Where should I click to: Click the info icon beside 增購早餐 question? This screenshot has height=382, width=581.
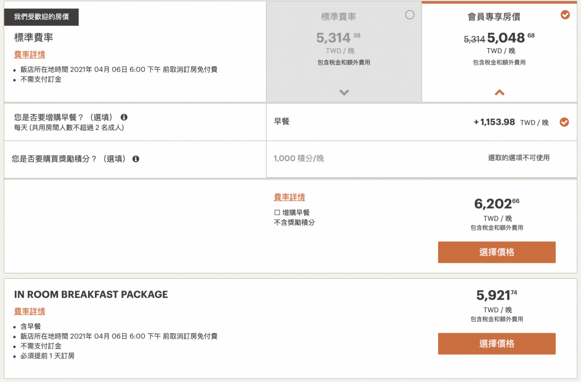pyautogui.click(x=124, y=117)
